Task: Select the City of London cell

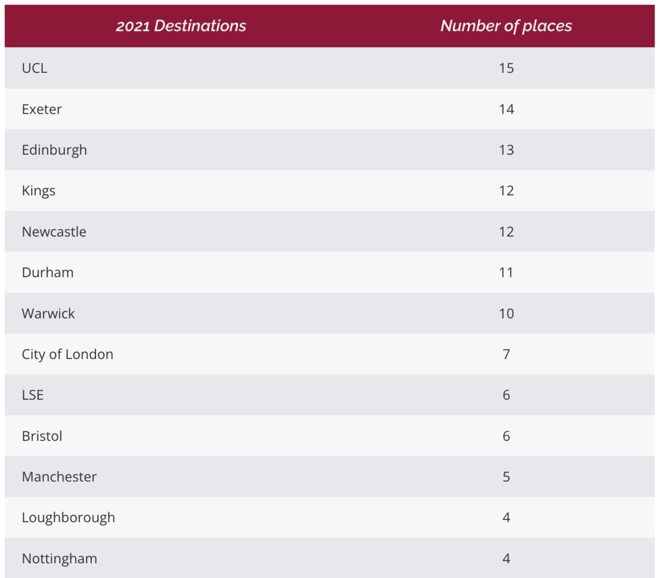Action: pyautogui.click(x=67, y=354)
